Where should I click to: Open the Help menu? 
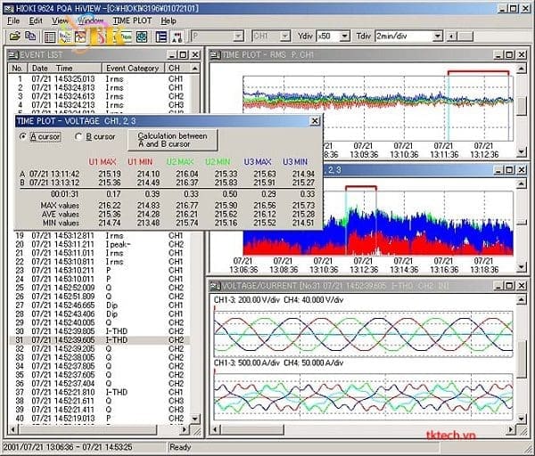[x=169, y=20]
